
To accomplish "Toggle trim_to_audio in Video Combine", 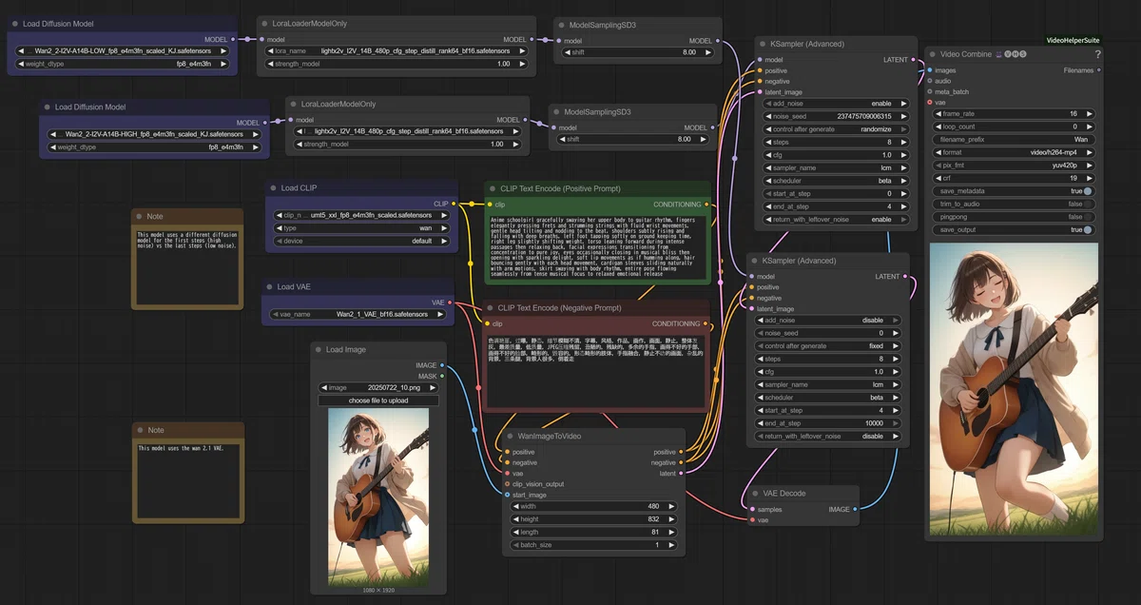I will (x=1013, y=204).
